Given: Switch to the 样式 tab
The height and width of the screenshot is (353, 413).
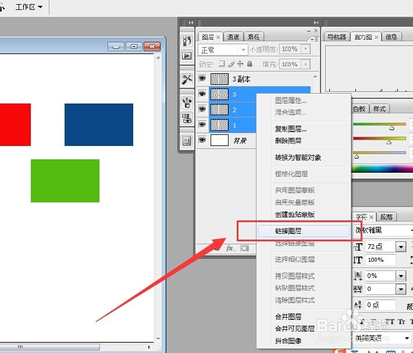Looking at the screenshot, I should pyautogui.click(x=379, y=109).
